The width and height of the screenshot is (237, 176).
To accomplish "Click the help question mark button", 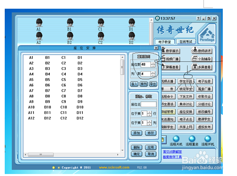I will [x=198, y=18].
